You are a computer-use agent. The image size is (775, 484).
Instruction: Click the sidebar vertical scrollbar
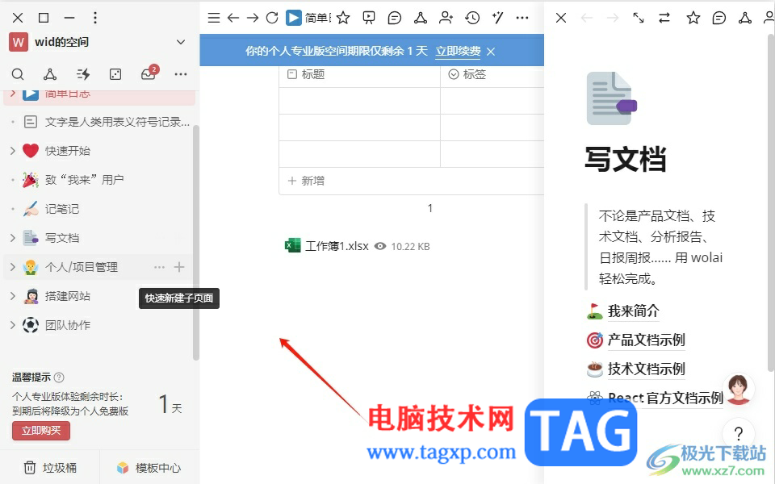pyautogui.click(x=195, y=242)
